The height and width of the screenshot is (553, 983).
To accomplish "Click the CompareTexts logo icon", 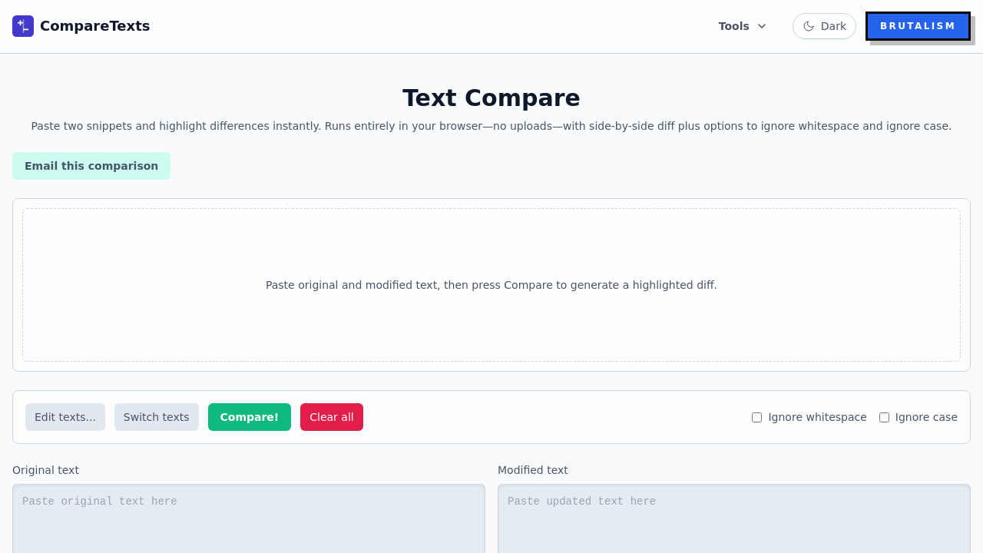I will pyautogui.click(x=22, y=25).
